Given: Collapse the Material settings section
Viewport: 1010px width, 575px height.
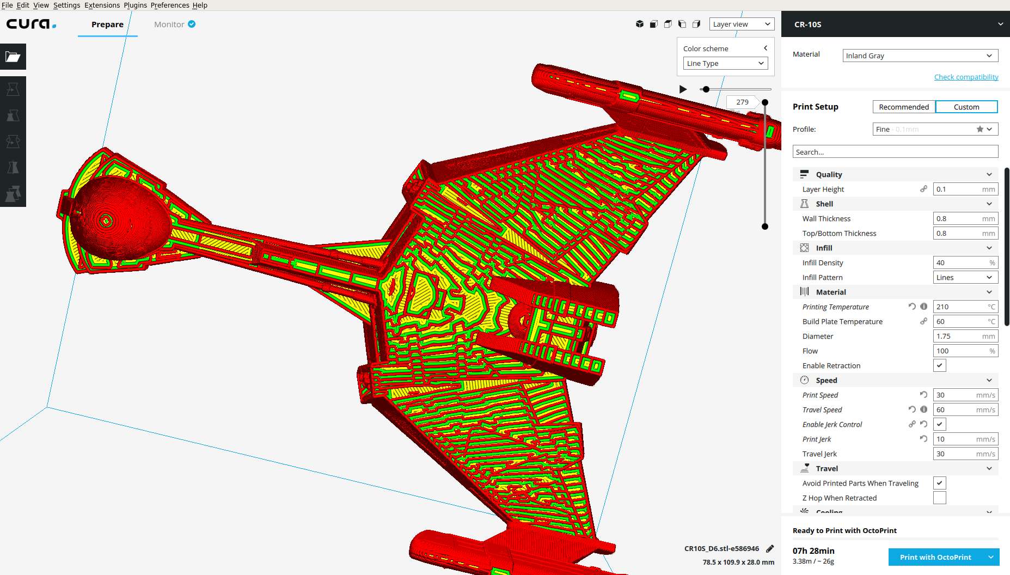Looking at the screenshot, I should 896,292.
